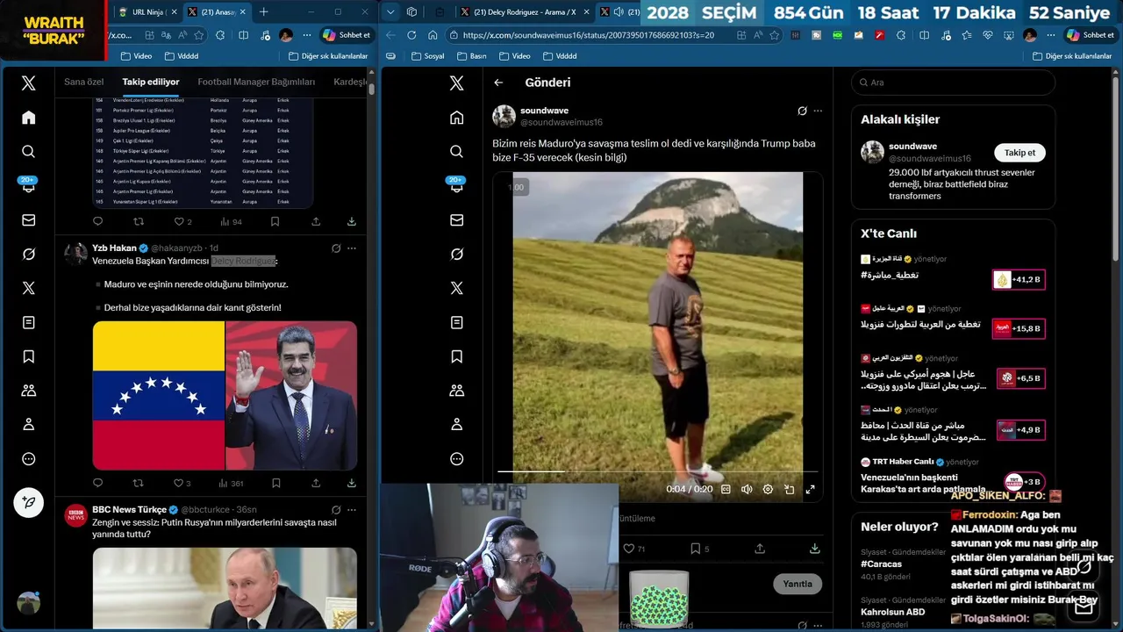Download the soundwave post video
Image resolution: width=1123 pixels, height=632 pixels.
pyautogui.click(x=814, y=549)
